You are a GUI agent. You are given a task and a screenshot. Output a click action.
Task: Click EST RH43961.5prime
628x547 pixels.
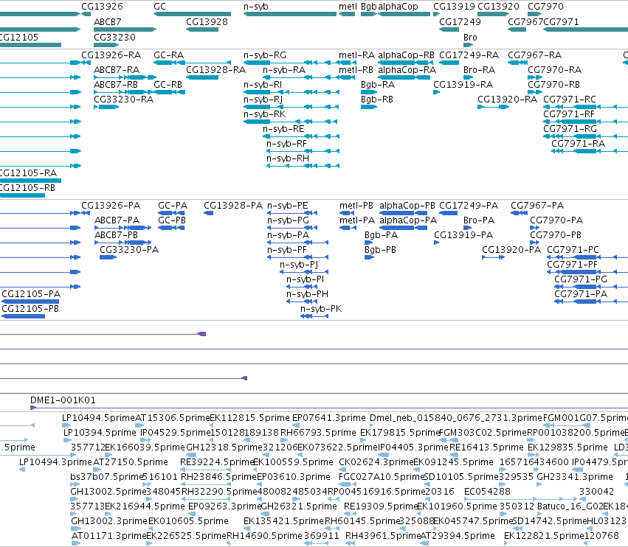(x=383, y=536)
